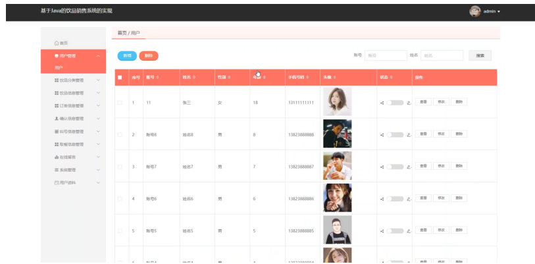
Task: Select the 首页 / 用户 breadcrumb tab
Action: [128, 33]
